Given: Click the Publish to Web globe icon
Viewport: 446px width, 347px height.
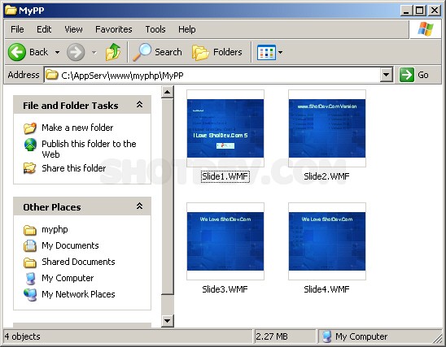Looking at the screenshot, I should point(30,145).
